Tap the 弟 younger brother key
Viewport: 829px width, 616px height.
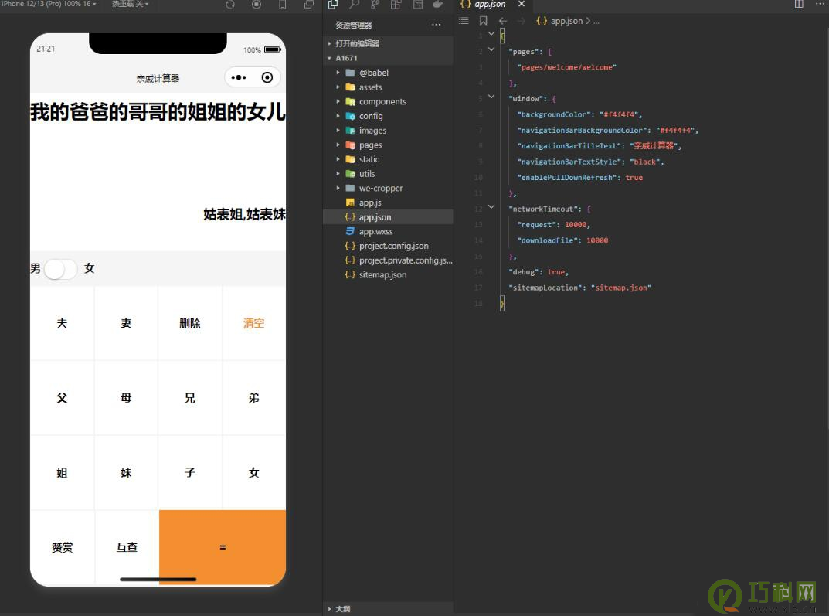(x=253, y=398)
